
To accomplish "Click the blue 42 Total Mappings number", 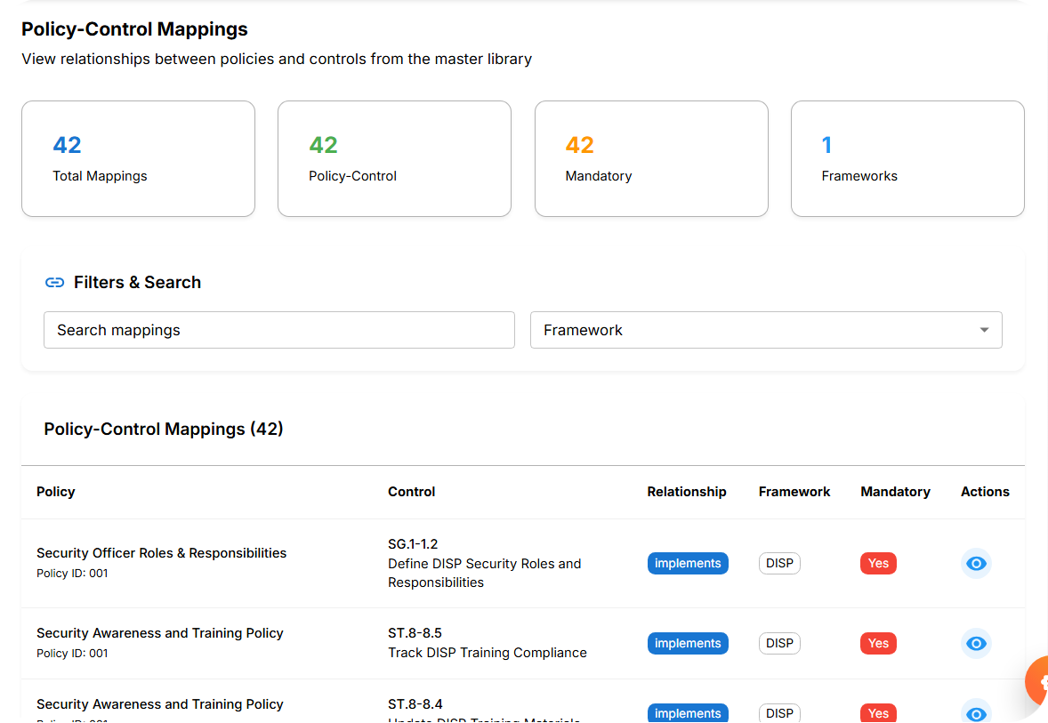I will (x=67, y=145).
